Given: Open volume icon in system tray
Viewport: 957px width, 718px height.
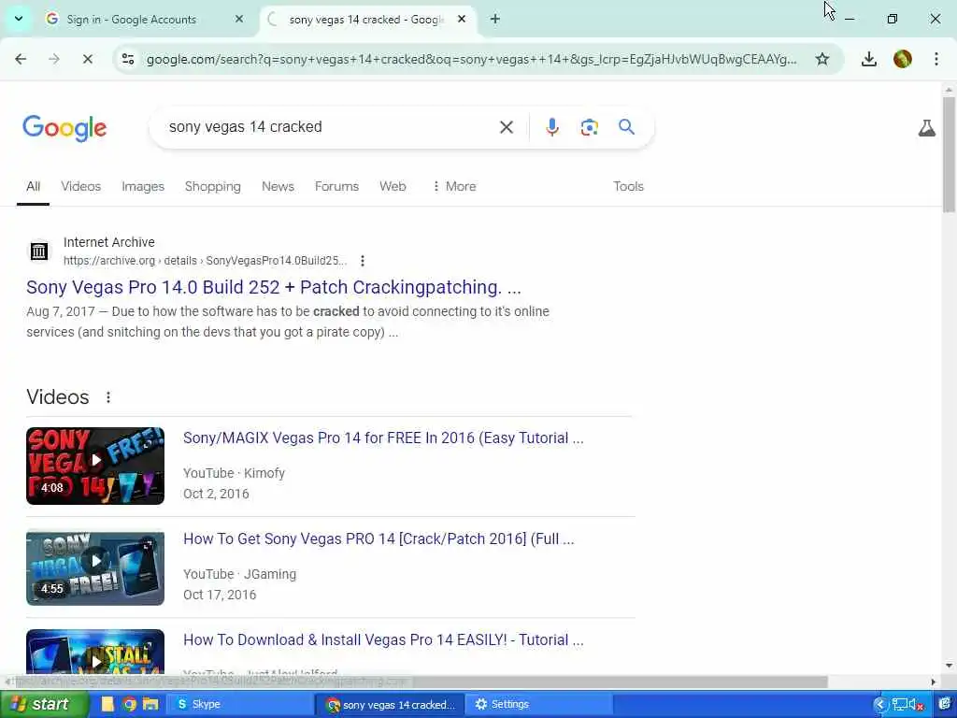Looking at the screenshot, I should [x=916, y=705].
